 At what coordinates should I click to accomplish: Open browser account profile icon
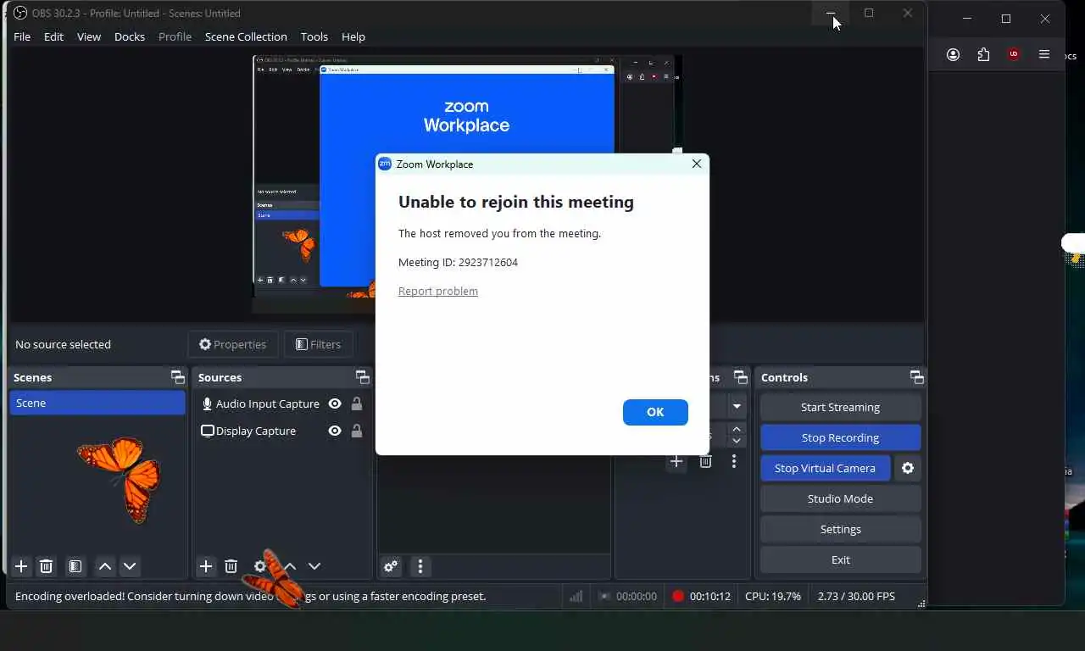click(954, 54)
